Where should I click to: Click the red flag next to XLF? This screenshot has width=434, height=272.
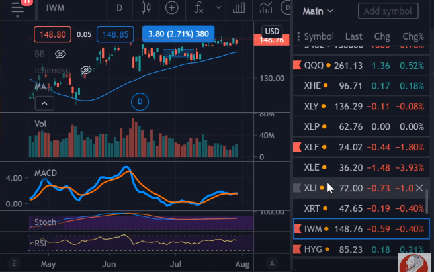tap(297, 147)
